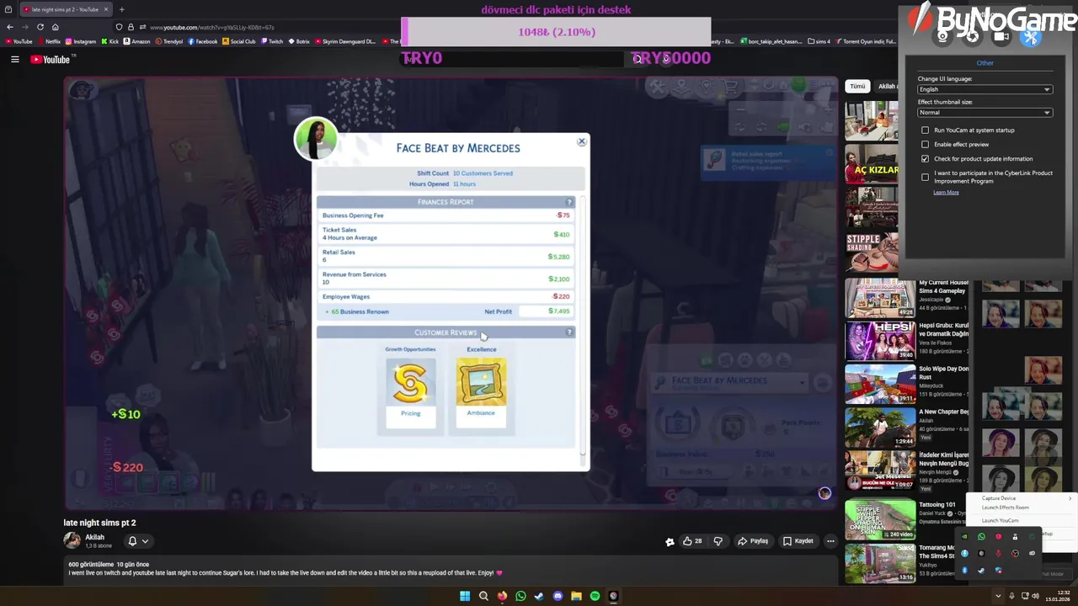Enable Run YouCam at system startup
Viewport: 1078px width, 606px height.
point(925,130)
